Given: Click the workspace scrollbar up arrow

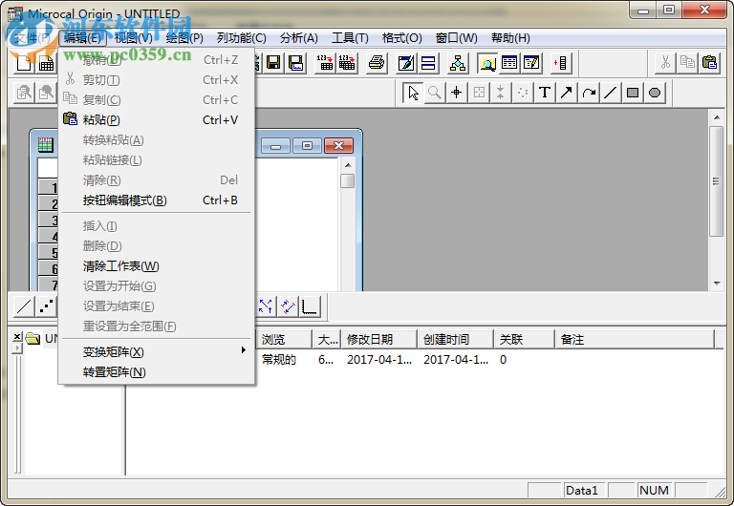Looking at the screenshot, I should pos(717,117).
